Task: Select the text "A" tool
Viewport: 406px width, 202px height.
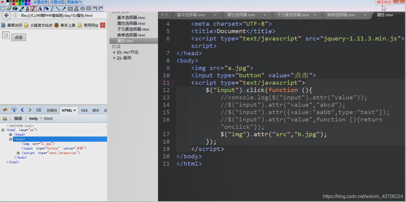Action: pos(40,9)
